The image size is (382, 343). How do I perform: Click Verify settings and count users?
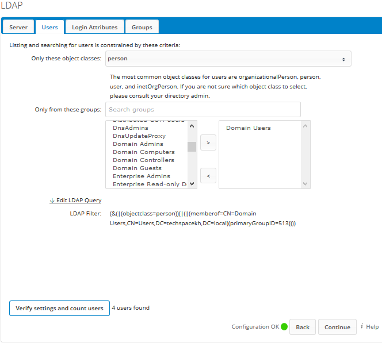click(59, 308)
